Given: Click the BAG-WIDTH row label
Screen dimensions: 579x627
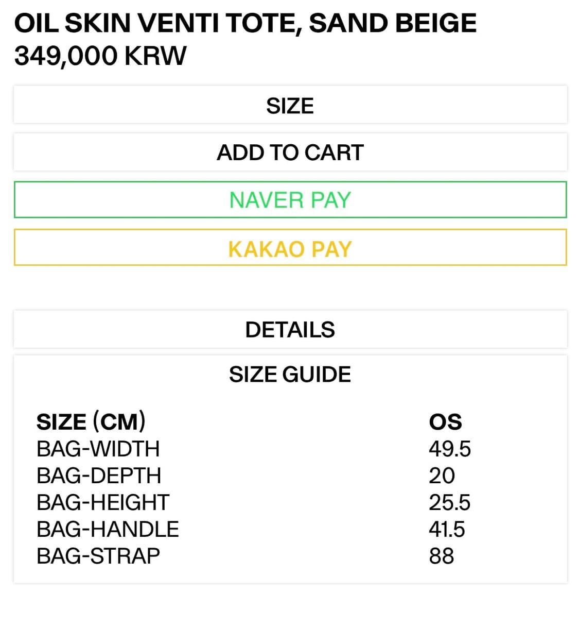Looking at the screenshot, I should (98, 449).
